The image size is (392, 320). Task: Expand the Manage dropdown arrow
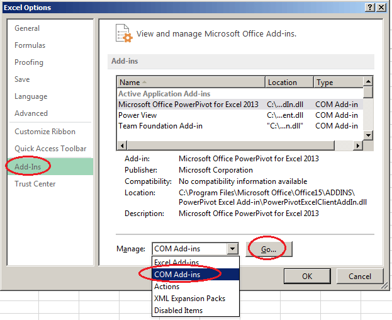tap(233, 249)
